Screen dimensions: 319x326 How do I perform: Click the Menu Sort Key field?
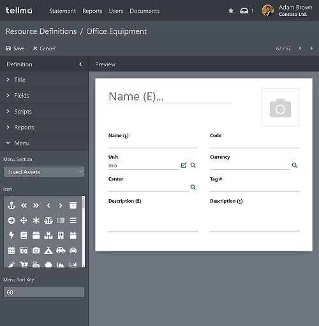(x=44, y=292)
